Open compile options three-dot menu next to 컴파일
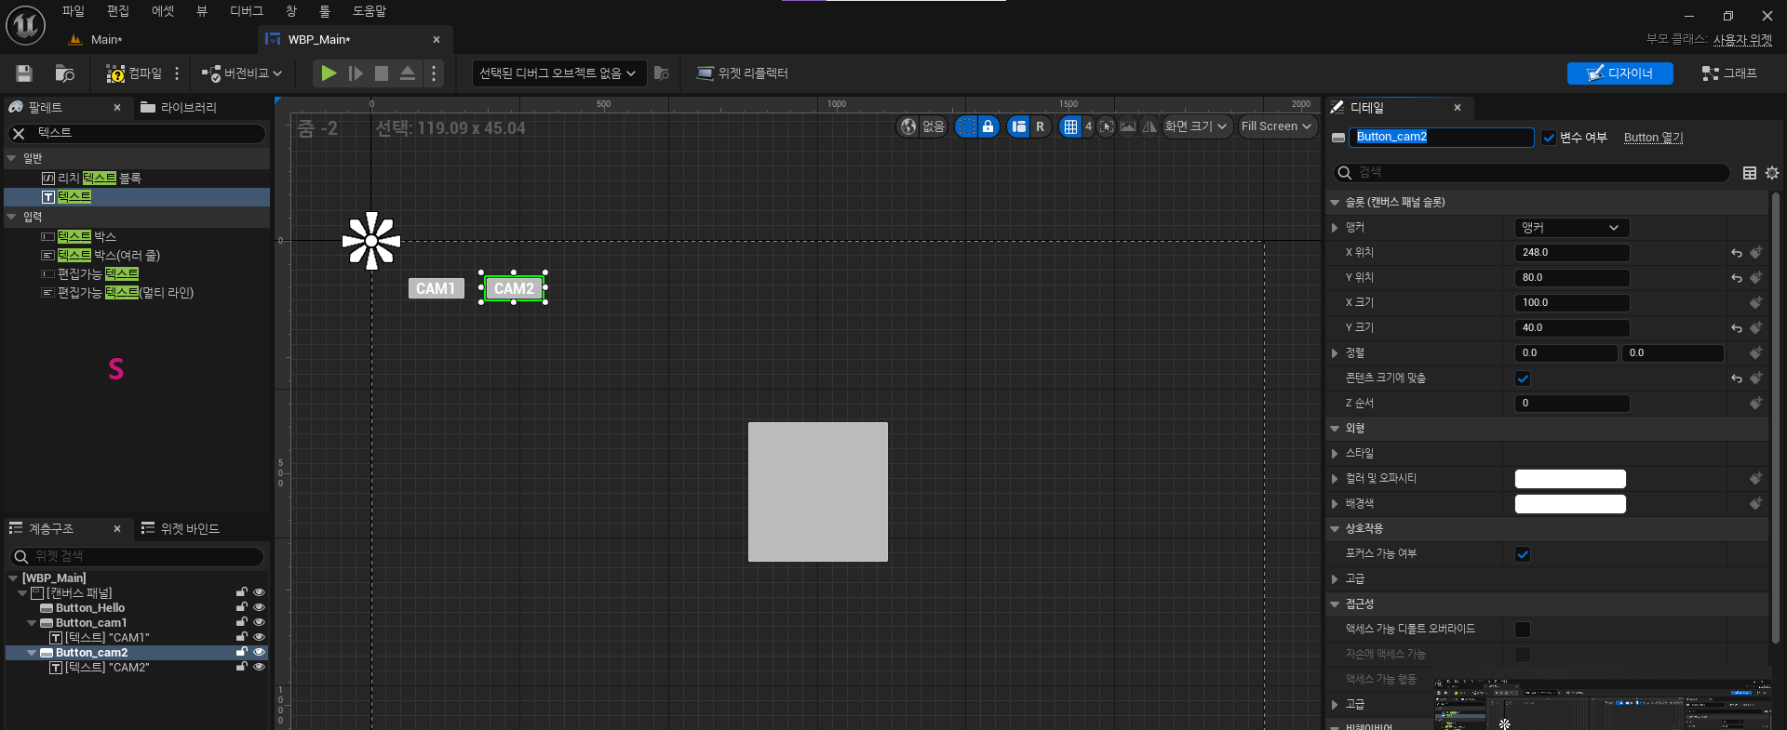The height and width of the screenshot is (730, 1787). [177, 73]
